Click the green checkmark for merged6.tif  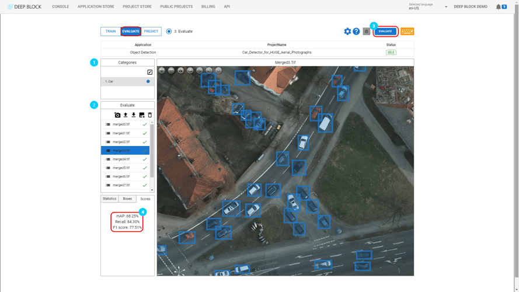tap(145, 176)
